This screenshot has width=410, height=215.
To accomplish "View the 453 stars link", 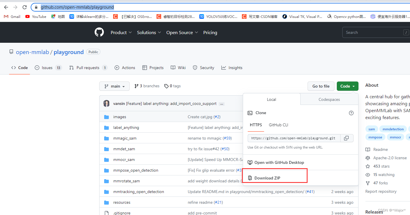I will click(378, 166).
